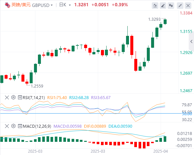Click the last green MACD histogram bar
The width and height of the screenshot is (194, 155).
tap(165, 139)
